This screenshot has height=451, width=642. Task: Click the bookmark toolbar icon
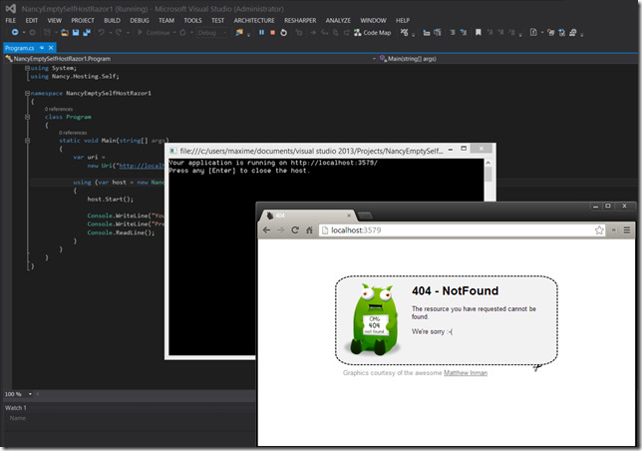[x=478, y=32]
